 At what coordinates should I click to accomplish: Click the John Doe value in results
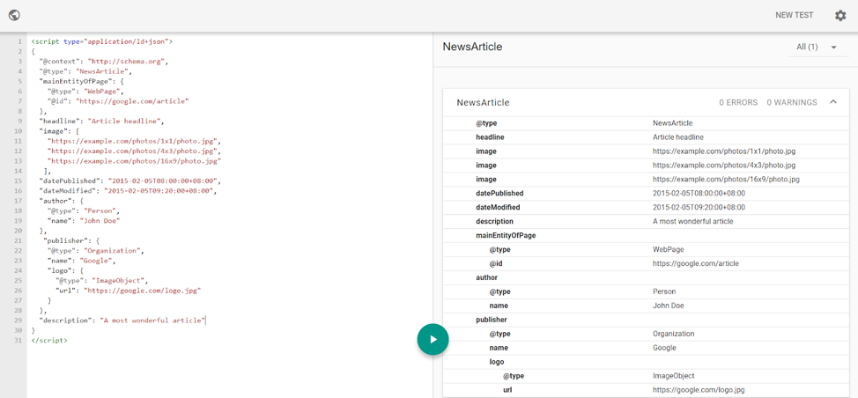668,306
